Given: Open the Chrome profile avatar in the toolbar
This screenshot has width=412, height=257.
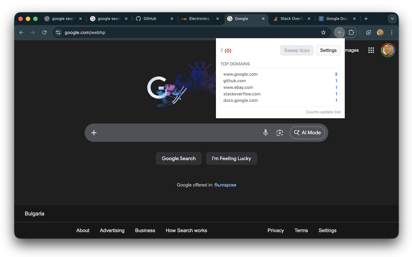Looking at the screenshot, I should [380, 32].
